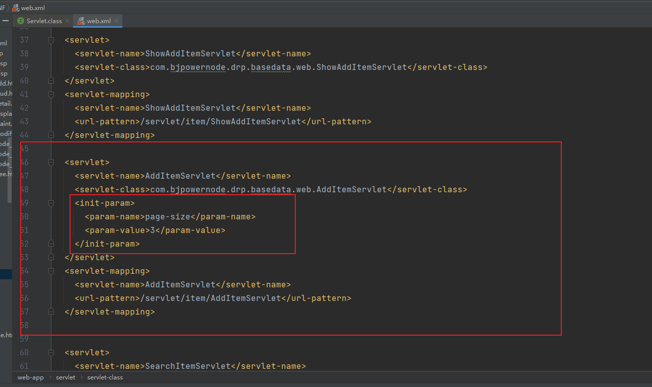Fold the servlet-mapping block at line 41

(x=51, y=95)
